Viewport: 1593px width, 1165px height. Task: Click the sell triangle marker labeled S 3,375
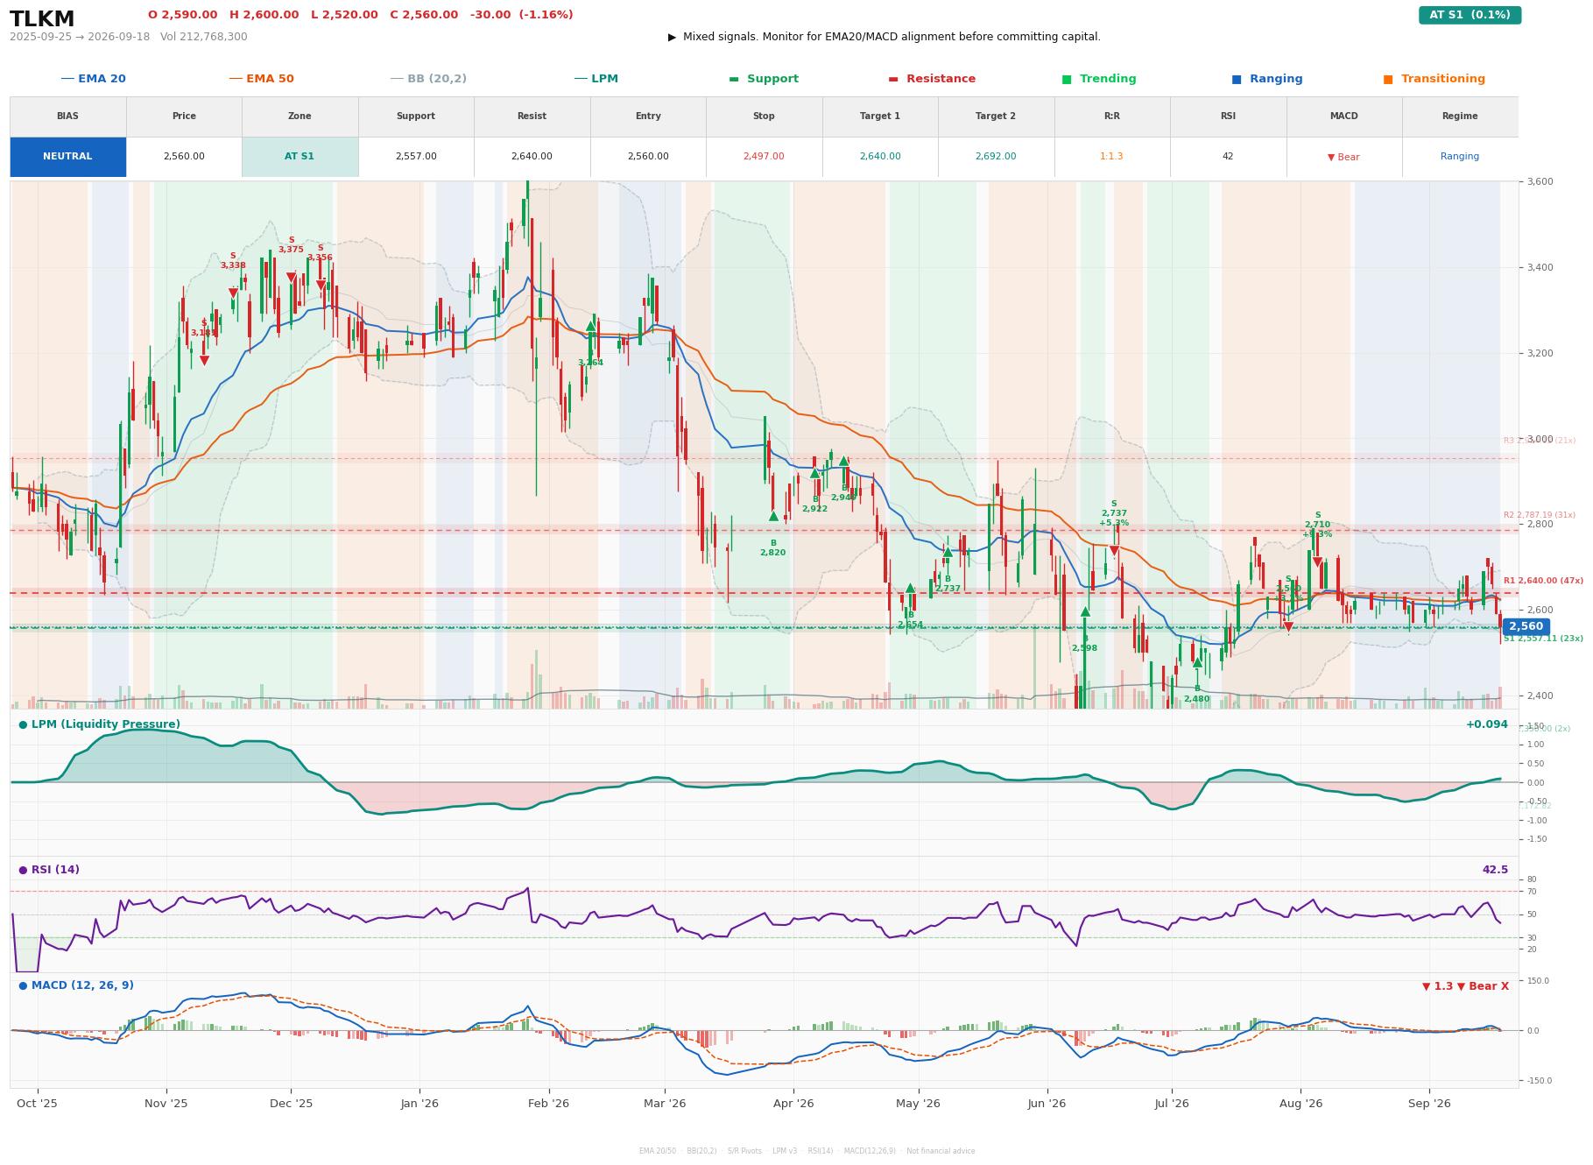[x=292, y=278]
